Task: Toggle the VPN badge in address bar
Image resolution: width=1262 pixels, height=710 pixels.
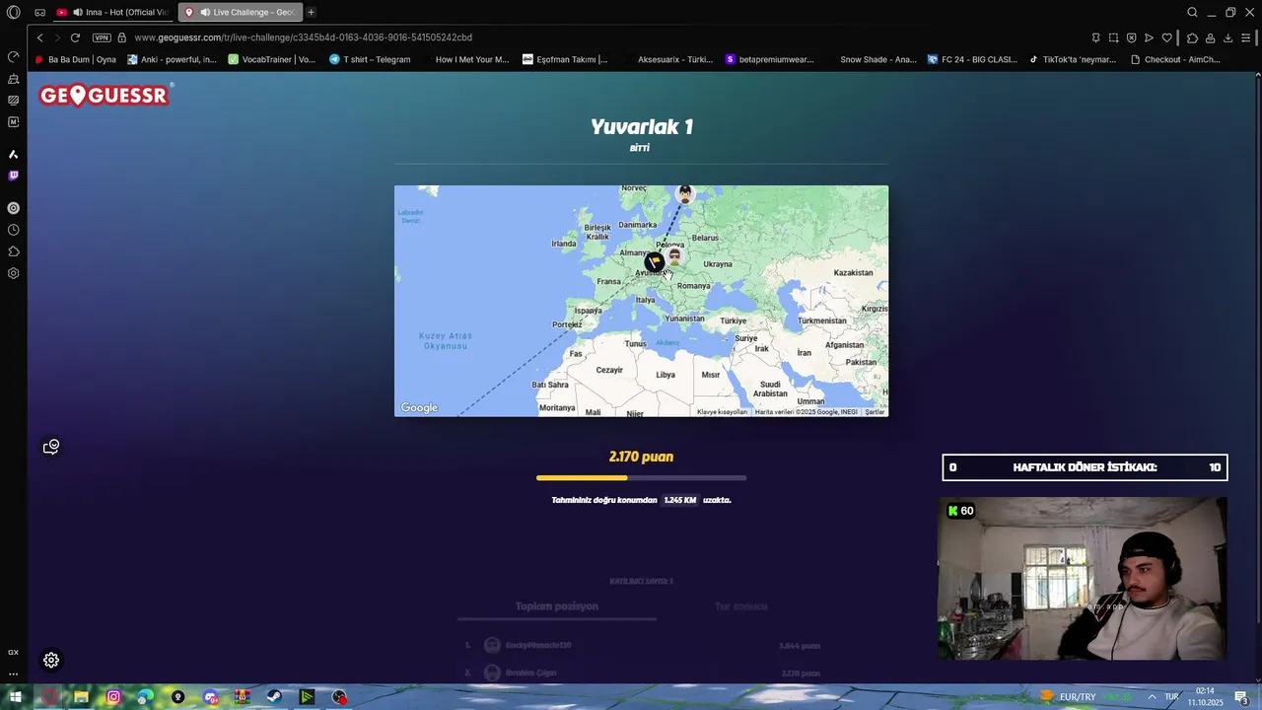Action: 102,37
